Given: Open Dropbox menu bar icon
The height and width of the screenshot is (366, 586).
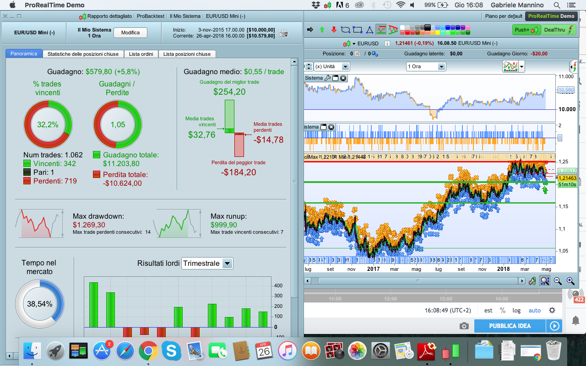Looking at the screenshot, I should [x=316, y=5].
